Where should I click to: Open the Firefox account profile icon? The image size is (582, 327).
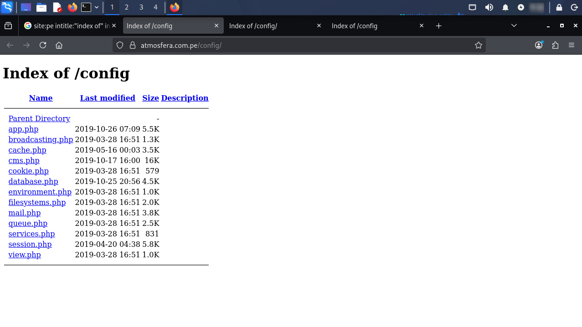click(539, 45)
